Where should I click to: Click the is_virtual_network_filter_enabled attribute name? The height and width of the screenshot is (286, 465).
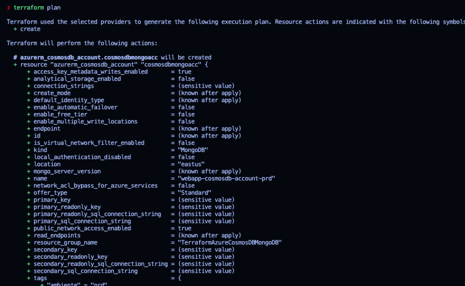coord(89,143)
